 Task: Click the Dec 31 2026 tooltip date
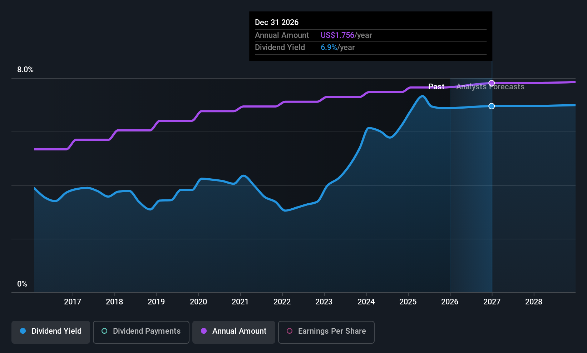point(277,22)
